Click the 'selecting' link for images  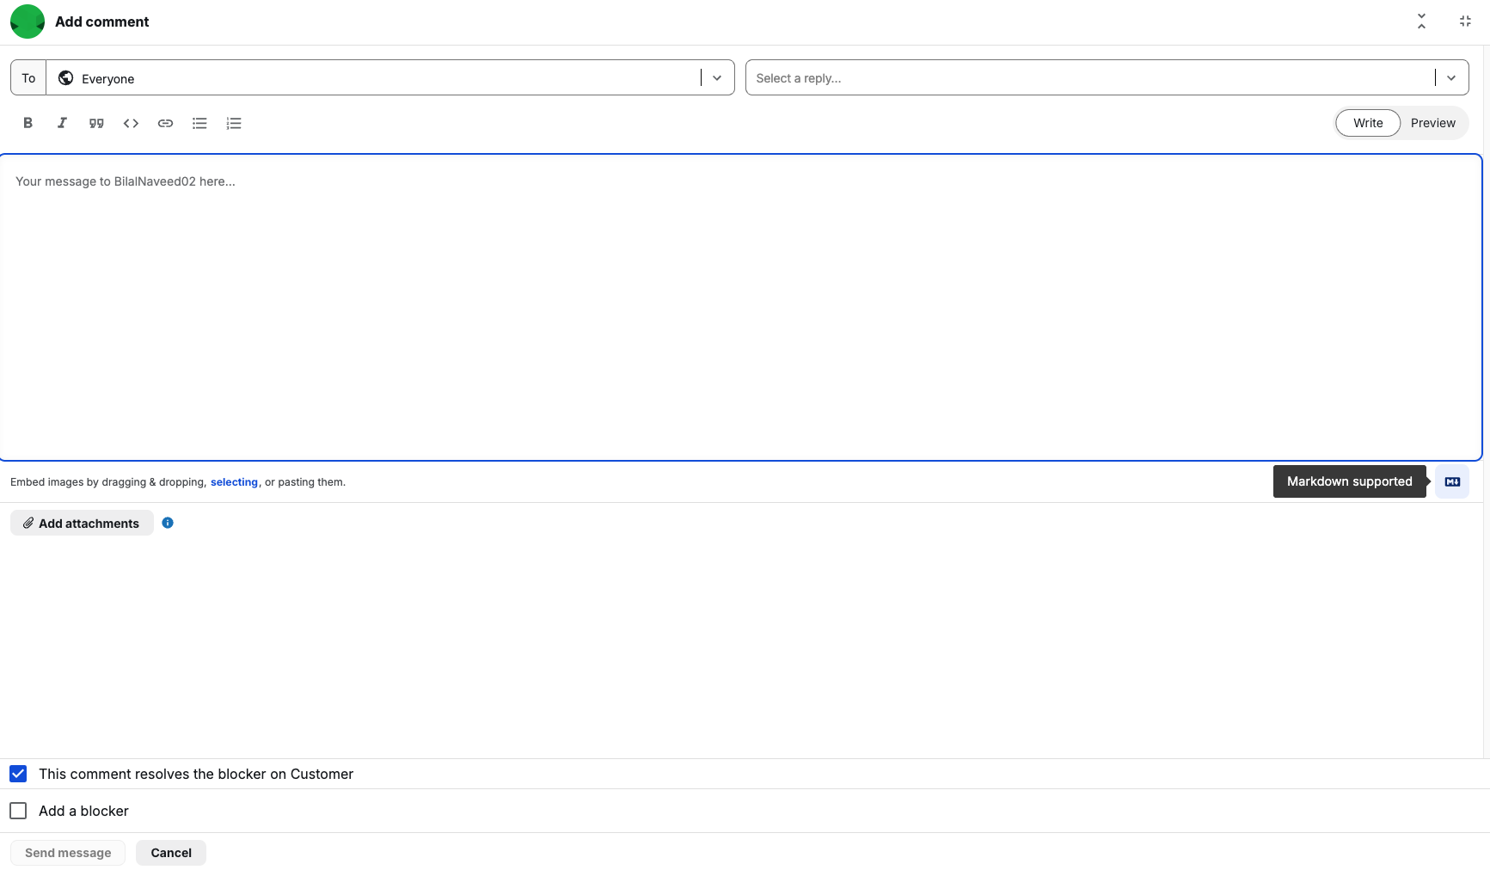pos(234,482)
